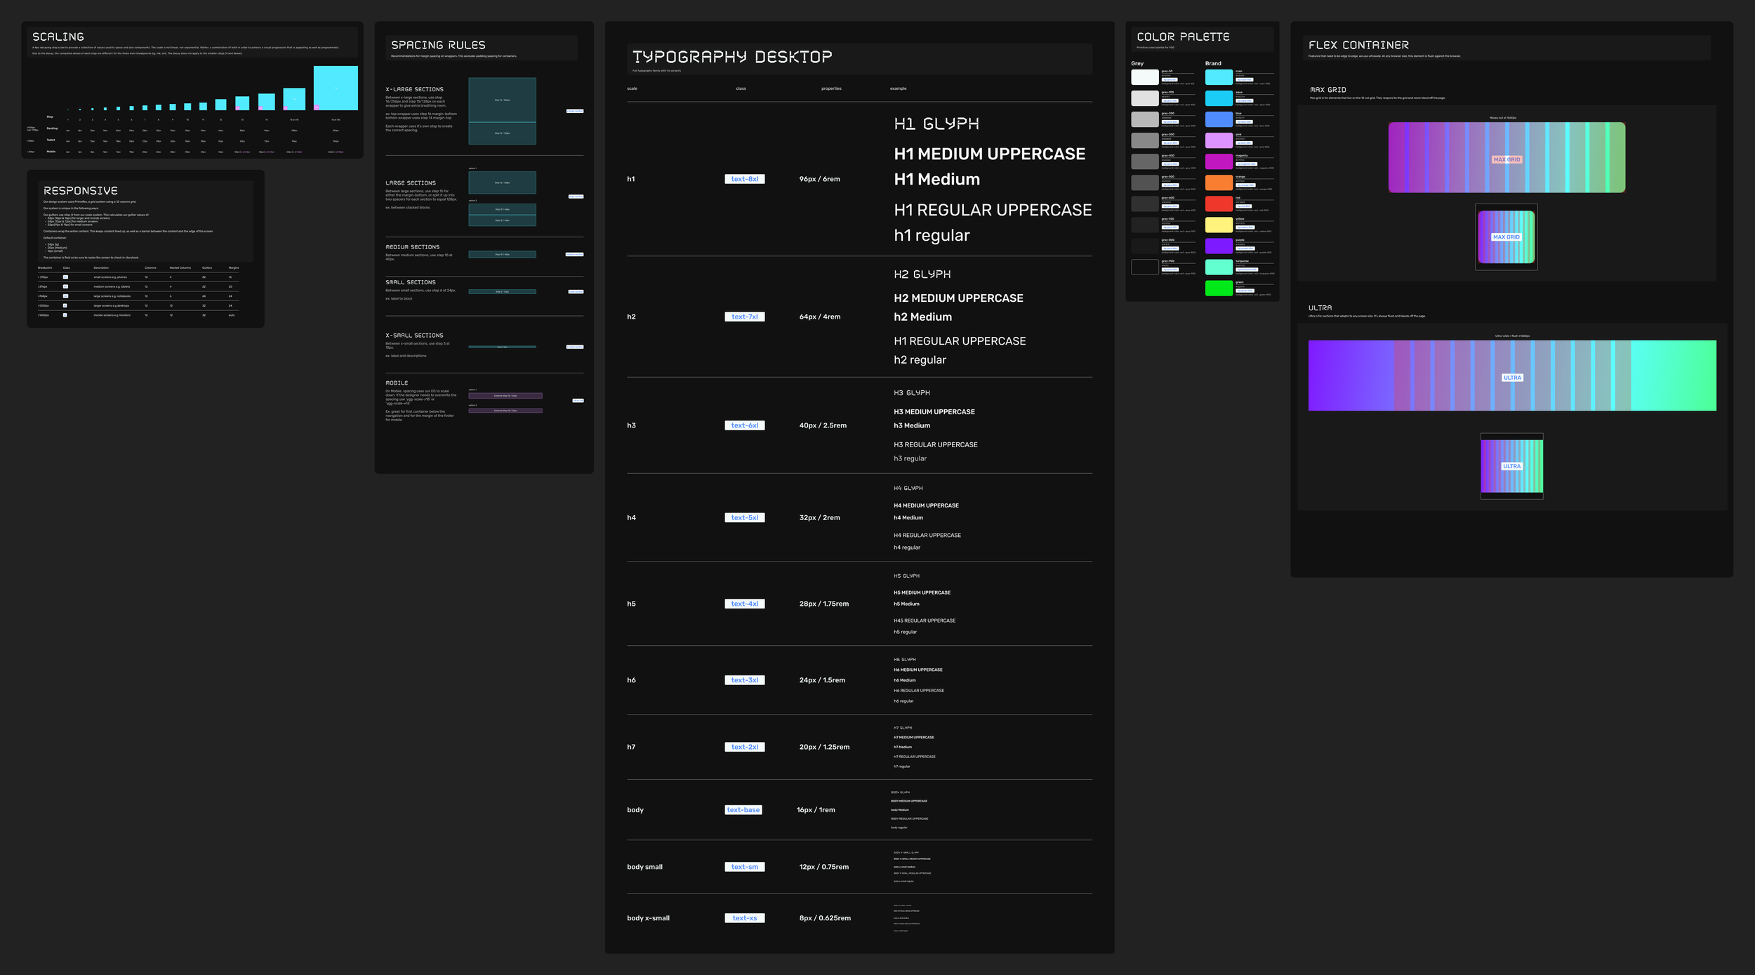This screenshot has width=1755, height=975.
Task: Select the text-3xl class tag
Action: (x=744, y=679)
